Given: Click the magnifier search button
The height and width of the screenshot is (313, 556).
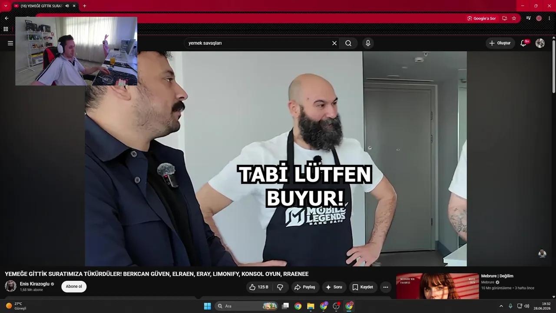Looking at the screenshot, I should click(x=348, y=43).
